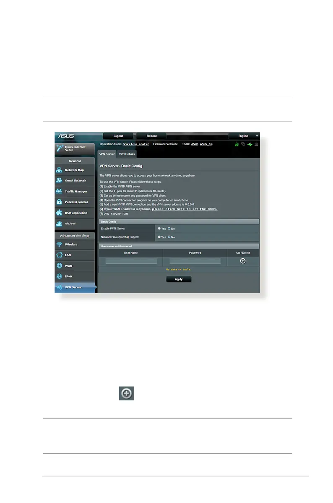
Task: Open the English language dropdown
Action: click(x=244, y=136)
